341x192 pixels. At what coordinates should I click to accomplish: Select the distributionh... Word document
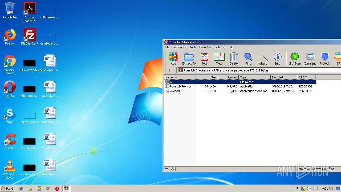point(50,63)
